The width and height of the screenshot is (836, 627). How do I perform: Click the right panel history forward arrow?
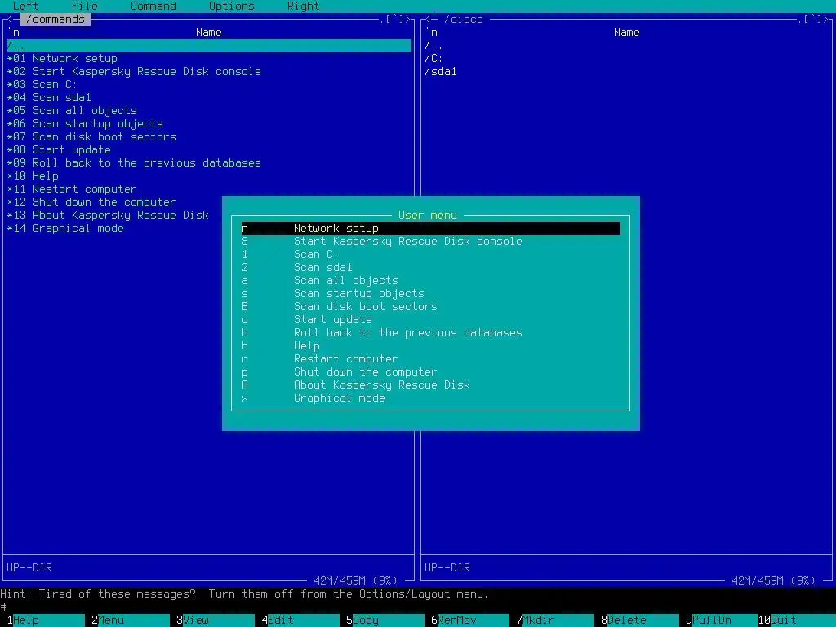[826, 20]
